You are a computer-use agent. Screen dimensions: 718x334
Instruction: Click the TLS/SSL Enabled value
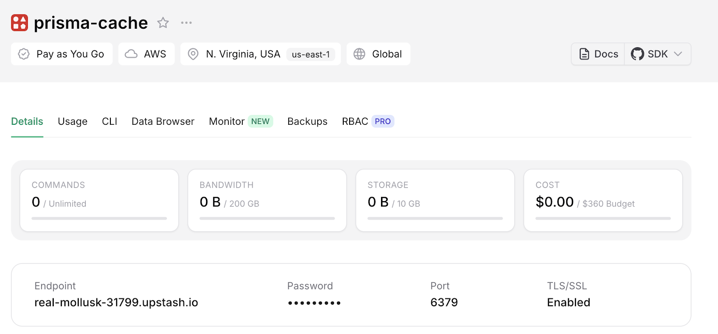point(569,303)
